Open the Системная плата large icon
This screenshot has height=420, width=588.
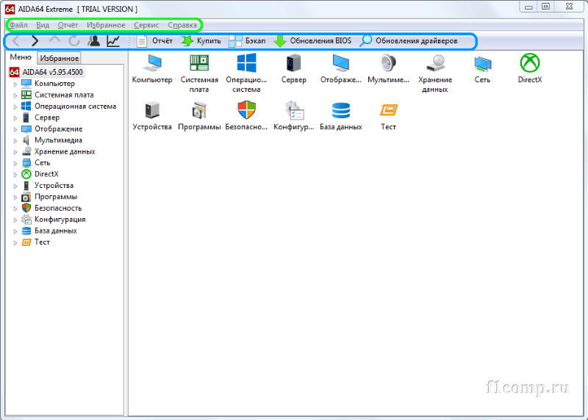click(199, 63)
